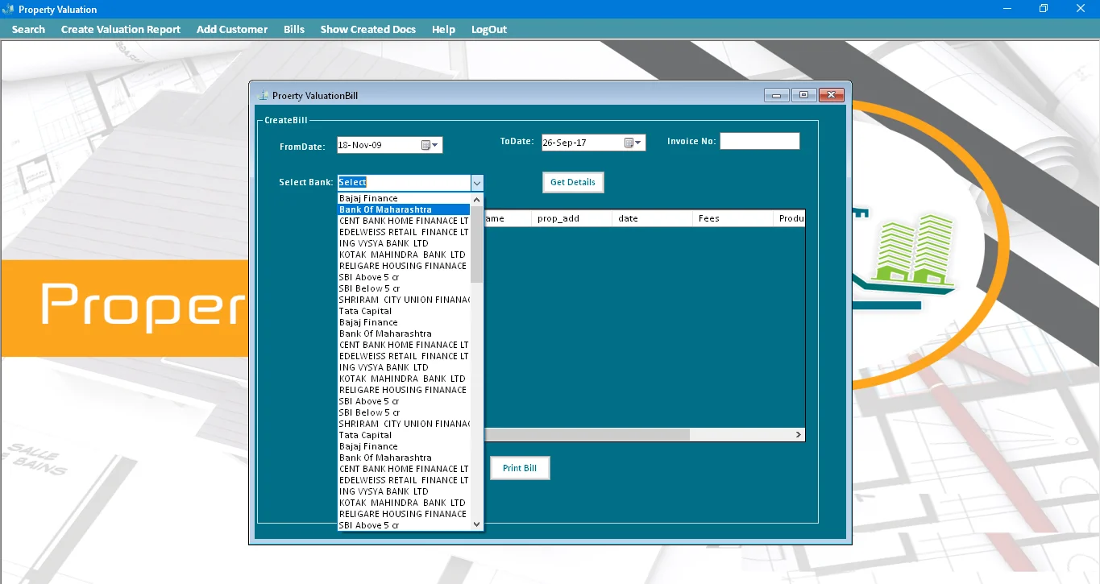Click the Select Bank text box
The image size is (1100, 584).
click(x=404, y=183)
